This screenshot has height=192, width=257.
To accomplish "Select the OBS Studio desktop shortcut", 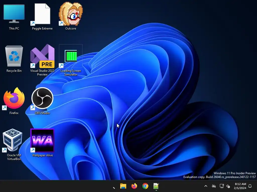I will tap(42, 100).
